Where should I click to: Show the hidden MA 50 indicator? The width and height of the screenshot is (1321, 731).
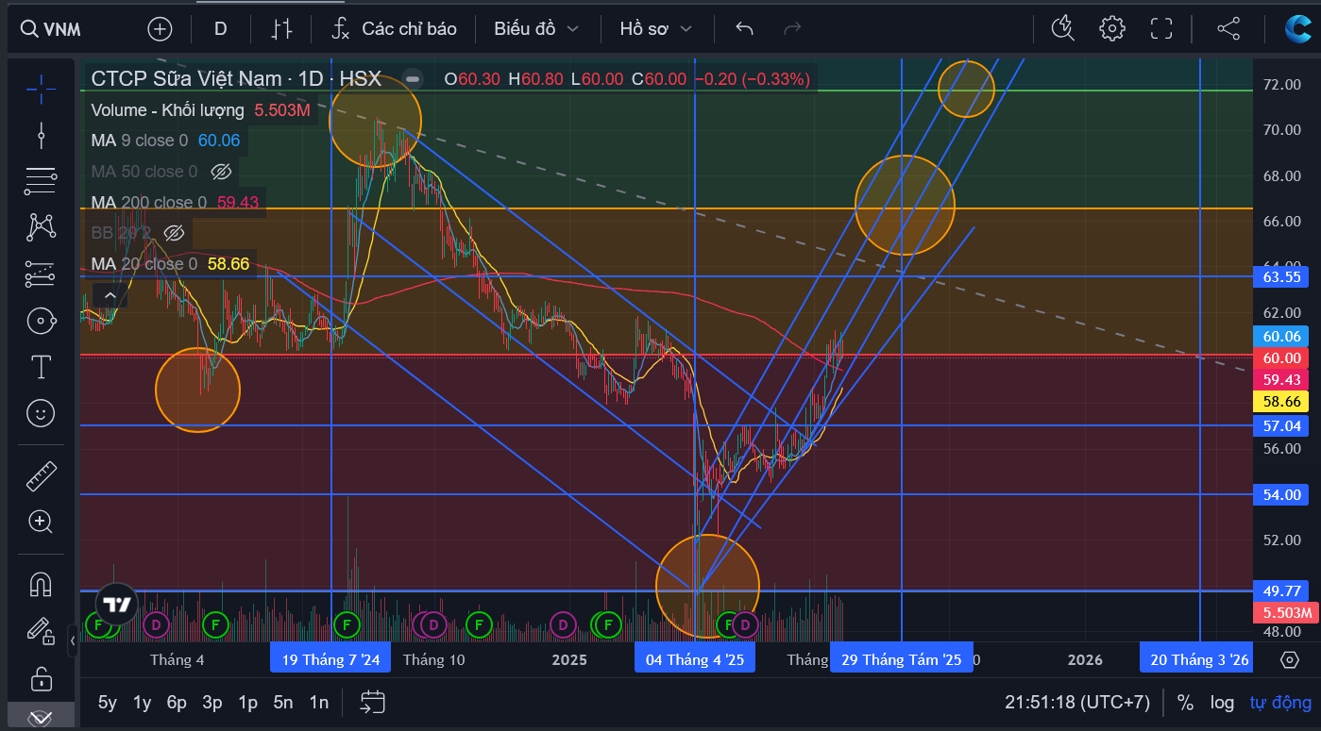[x=221, y=172]
